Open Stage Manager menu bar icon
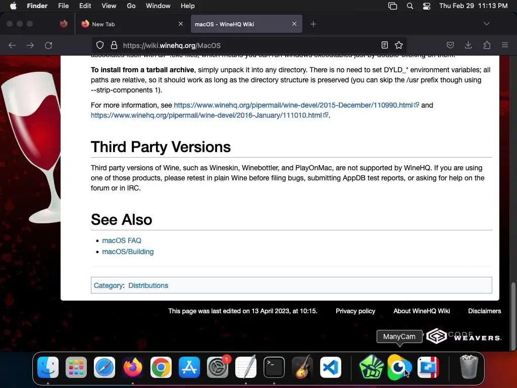517x388 pixels. pos(392,6)
